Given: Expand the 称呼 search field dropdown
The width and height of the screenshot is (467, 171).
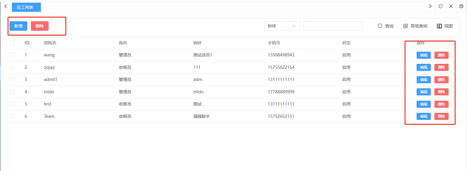Looking at the screenshot, I should [x=282, y=26].
